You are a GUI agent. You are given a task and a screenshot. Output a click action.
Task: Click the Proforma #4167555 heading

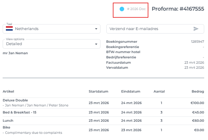[x=178, y=9]
